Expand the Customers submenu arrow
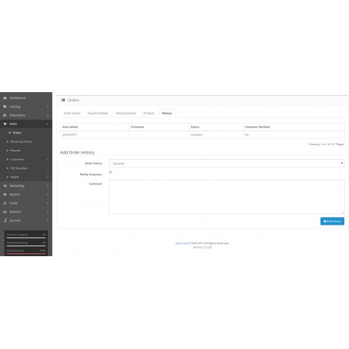349x349 pixels. (47, 159)
